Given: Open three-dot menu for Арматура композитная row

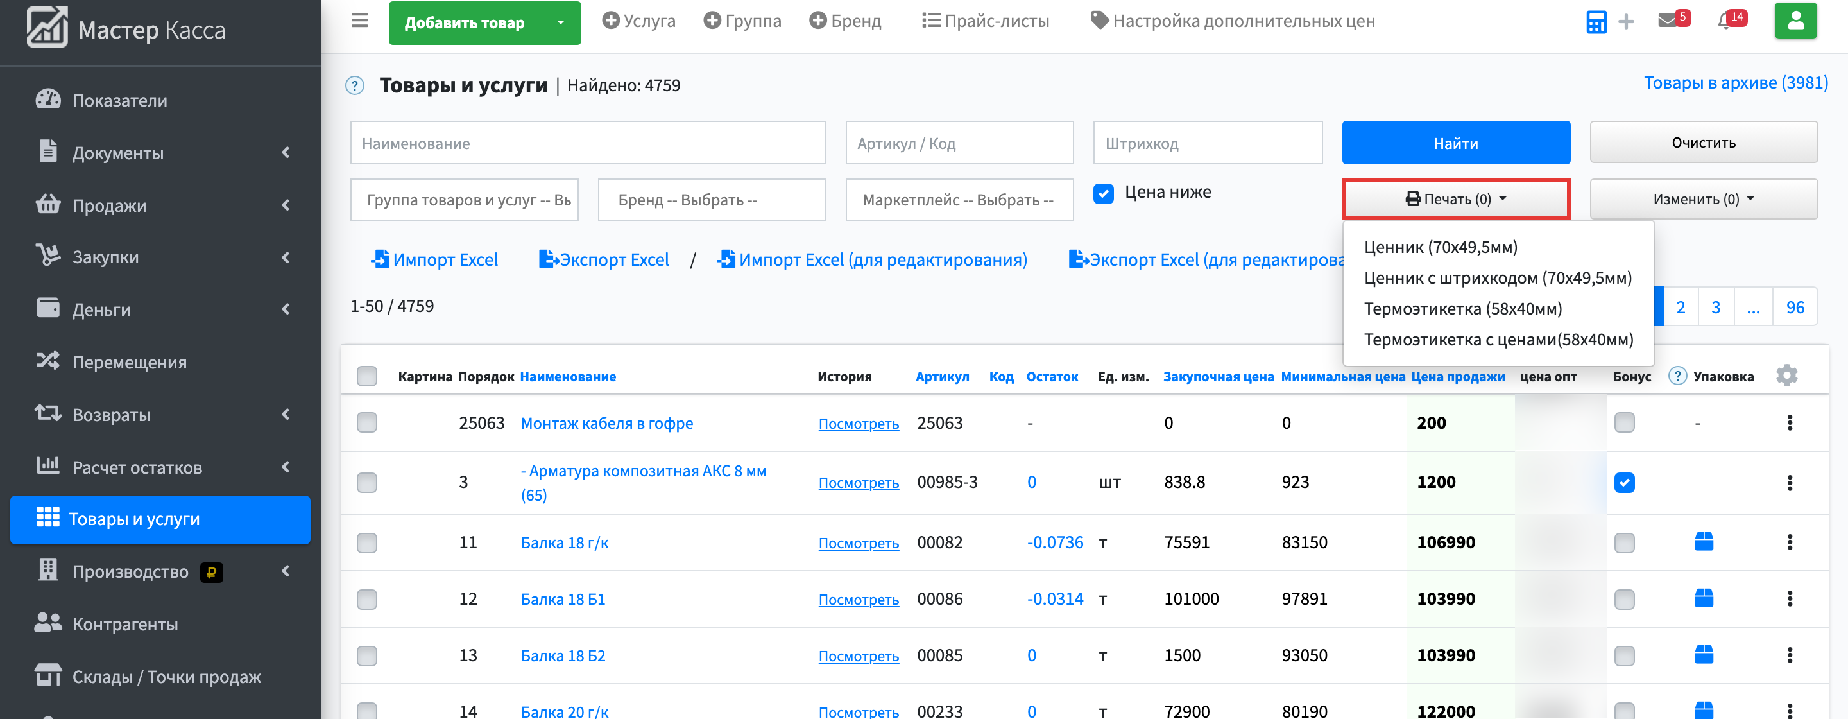Looking at the screenshot, I should point(1790,483).
